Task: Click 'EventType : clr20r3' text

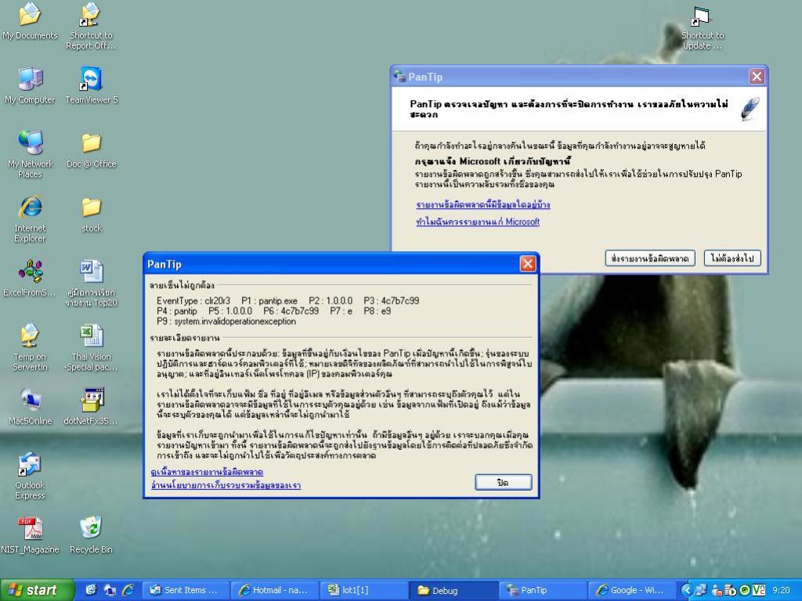Action: [193, 301]
